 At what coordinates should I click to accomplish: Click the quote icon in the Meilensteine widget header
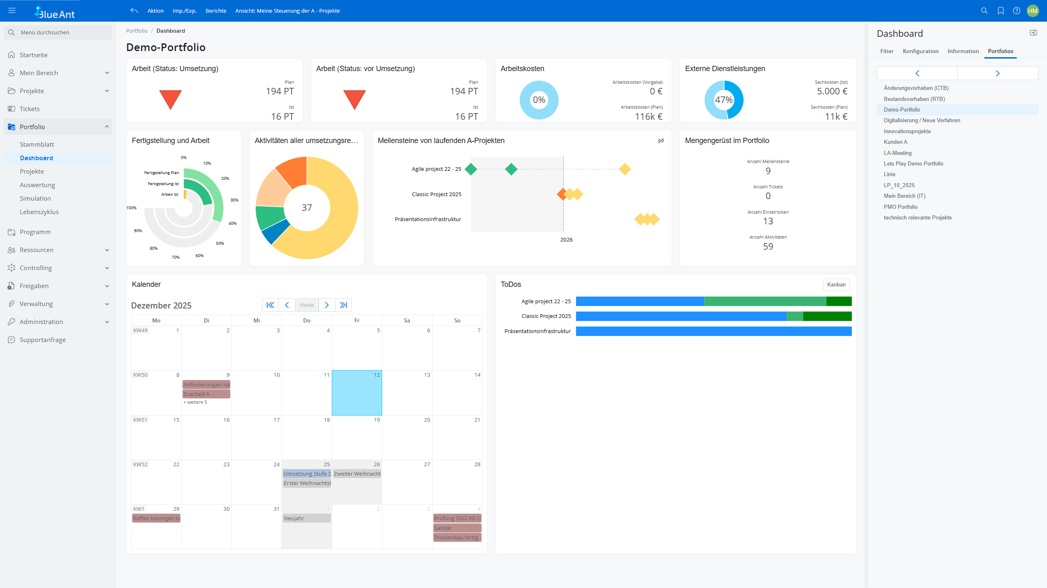[661, 140]
